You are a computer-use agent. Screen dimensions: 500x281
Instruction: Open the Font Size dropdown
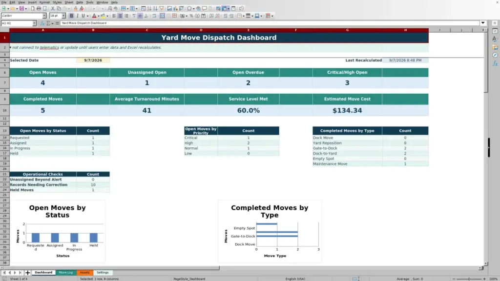pos(63,16)
